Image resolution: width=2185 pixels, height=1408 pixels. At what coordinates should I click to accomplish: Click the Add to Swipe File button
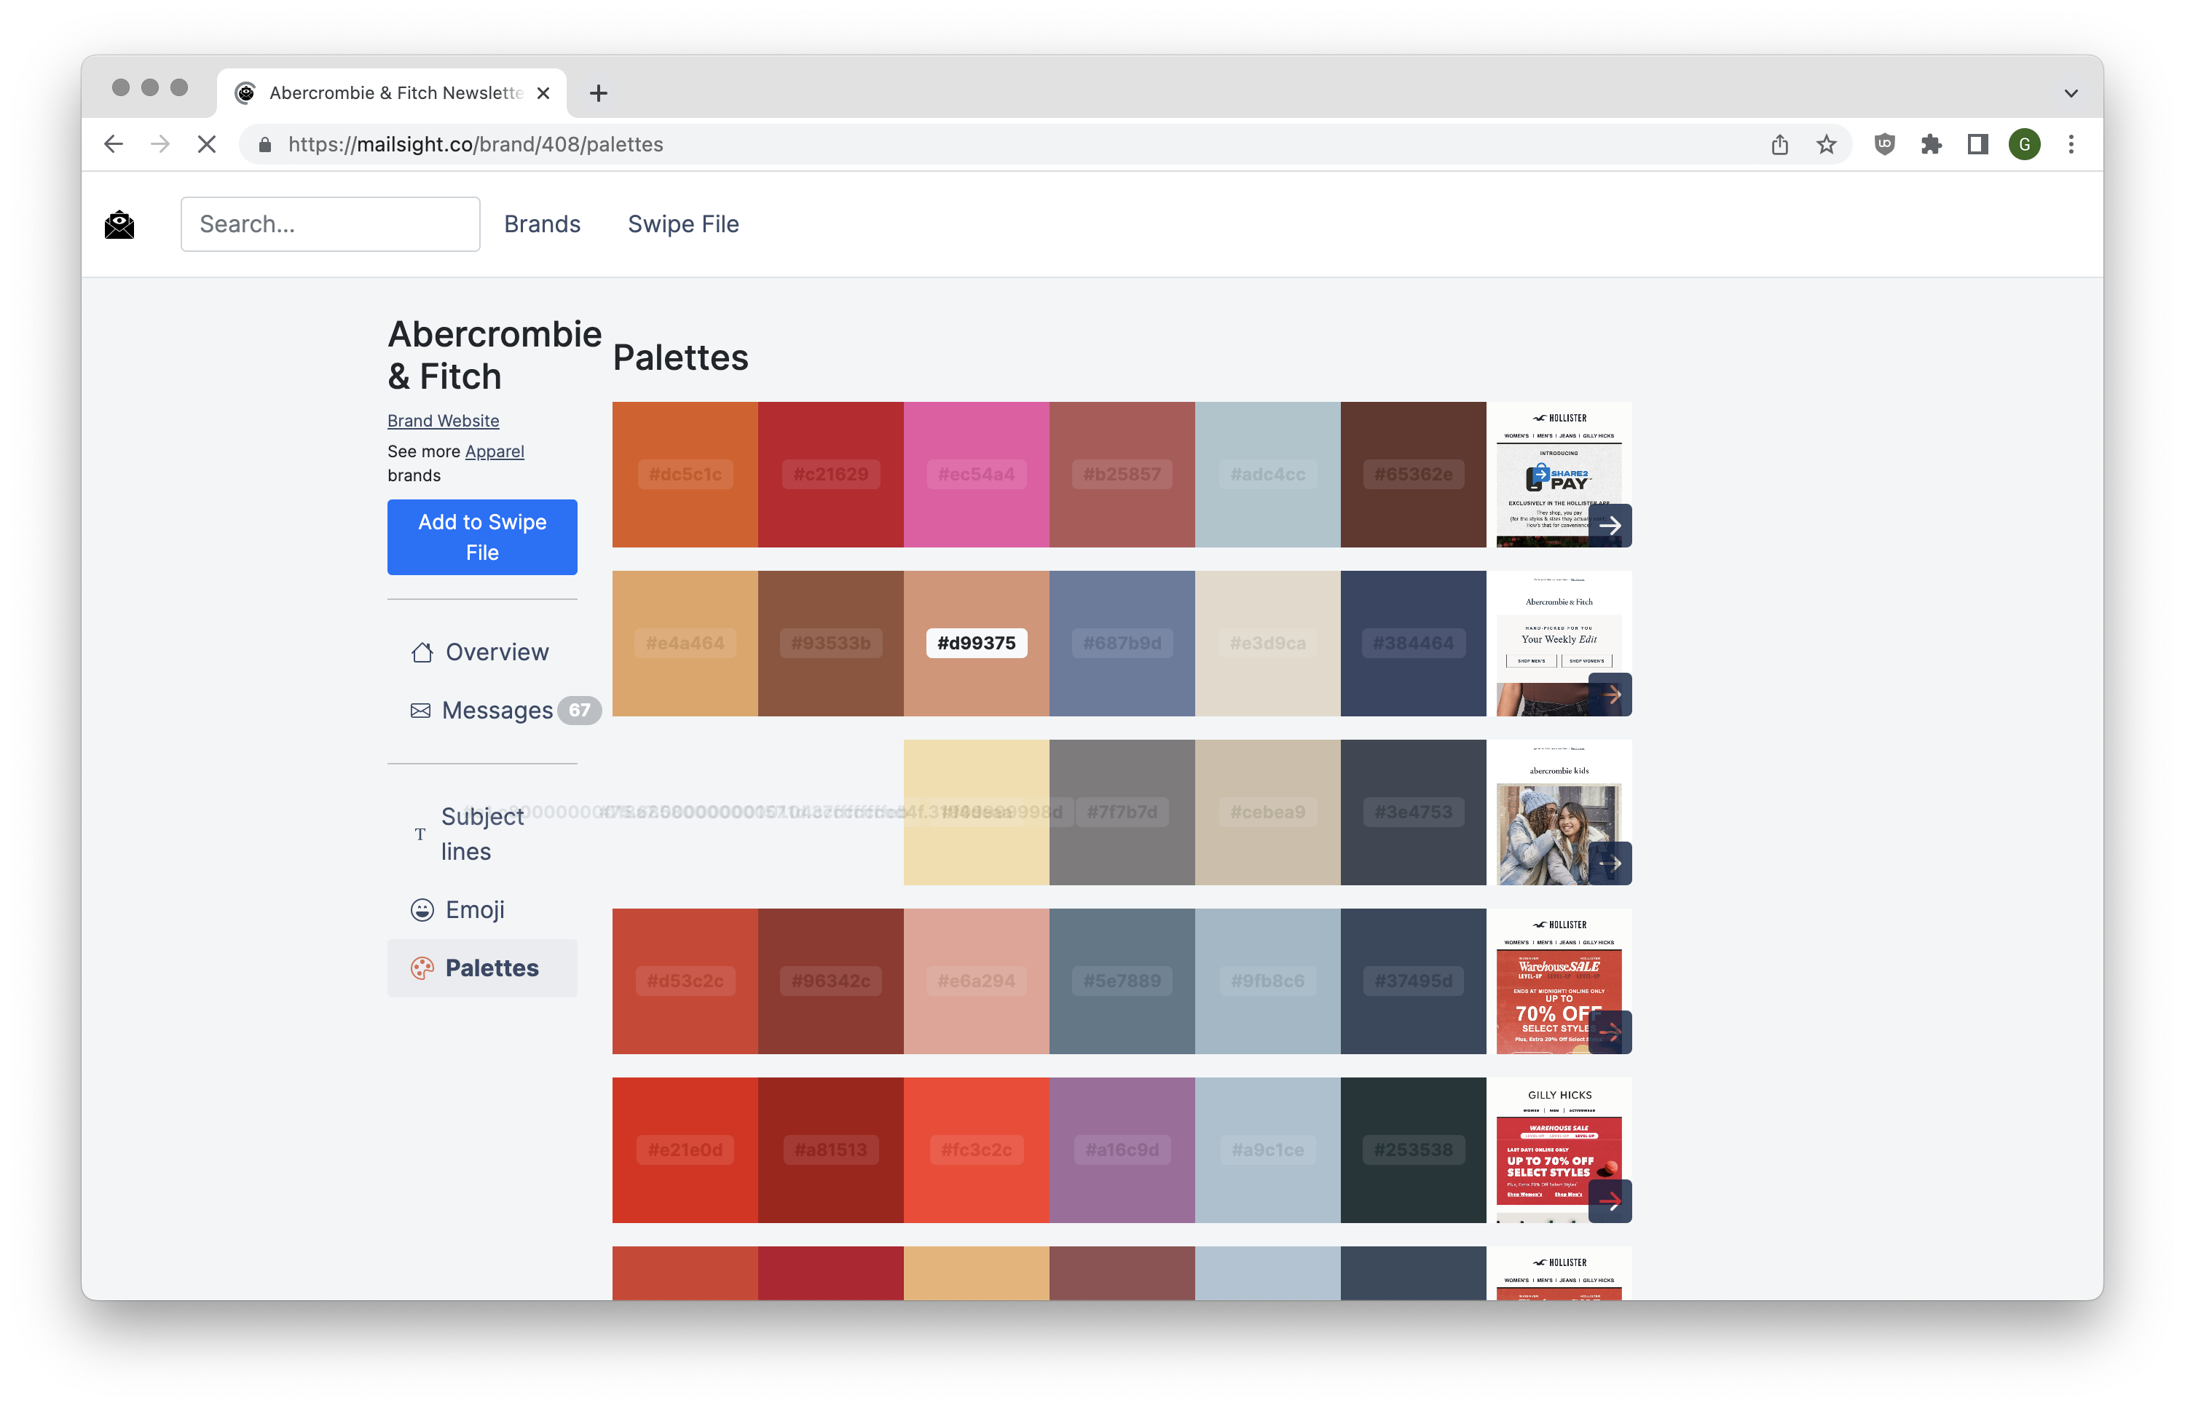482,537
